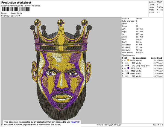Click the 'Right:' measurement label

pyautogui.click(x=124, y=31)
